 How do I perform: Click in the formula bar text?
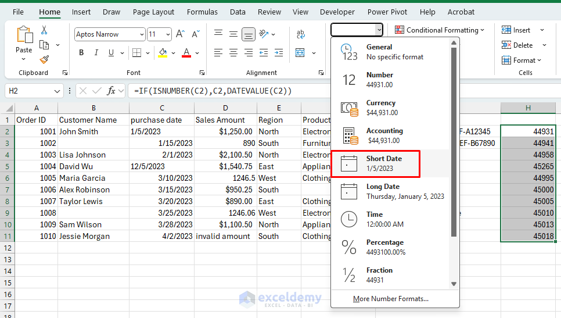point(213,91)
